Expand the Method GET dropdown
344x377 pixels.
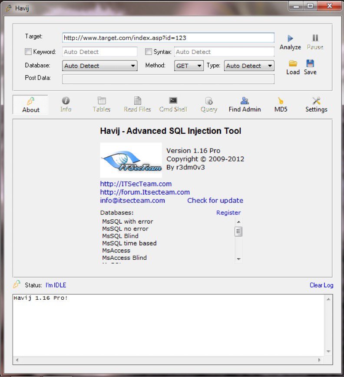189,66
